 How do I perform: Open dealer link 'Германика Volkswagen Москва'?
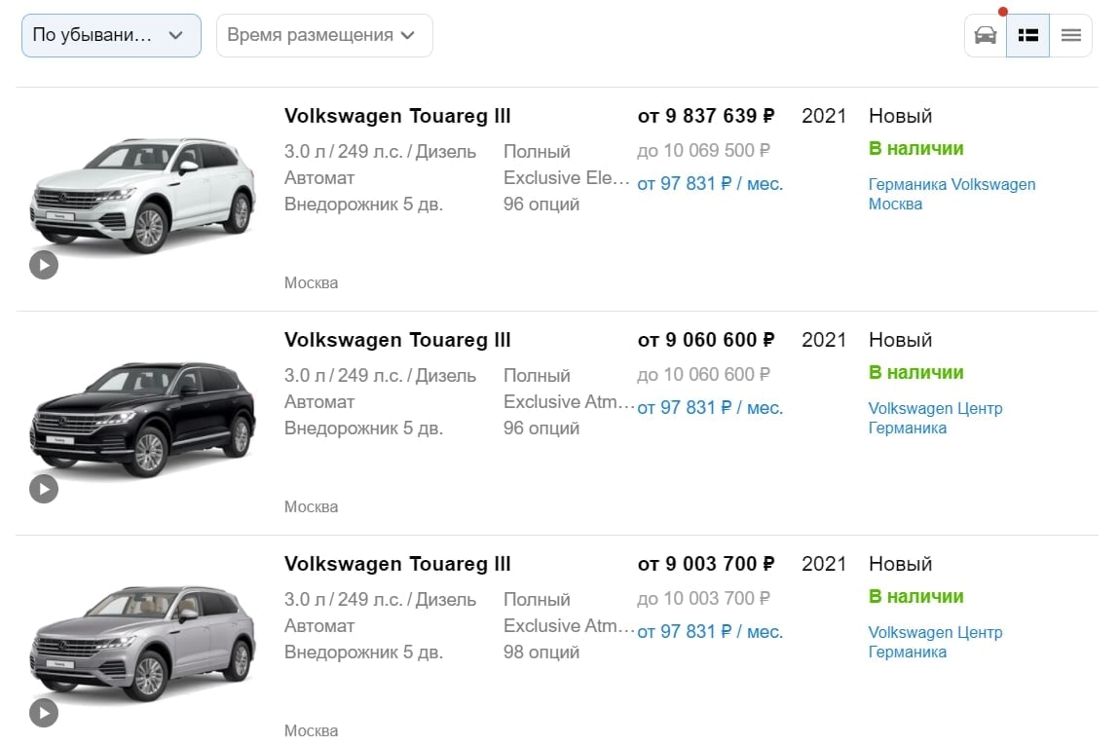(x=951, y=194)
